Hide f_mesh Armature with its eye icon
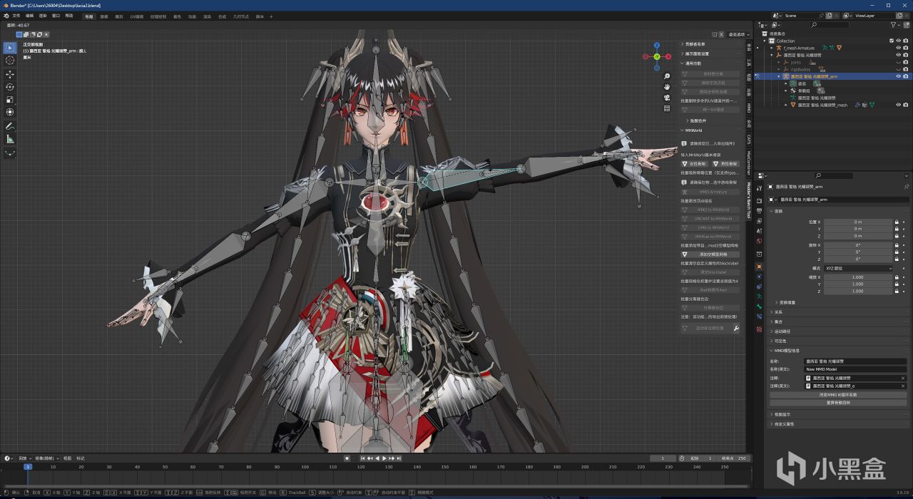Screen dimensions: 913x499 (x=898, y=48)
